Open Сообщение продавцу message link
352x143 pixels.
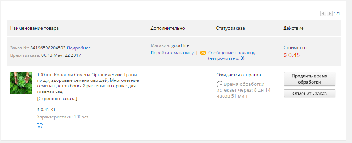coord(232,53)
